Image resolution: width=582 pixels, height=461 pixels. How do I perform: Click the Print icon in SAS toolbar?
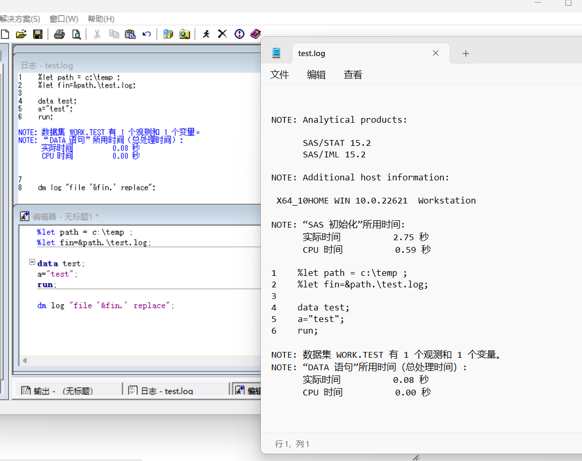59,34
